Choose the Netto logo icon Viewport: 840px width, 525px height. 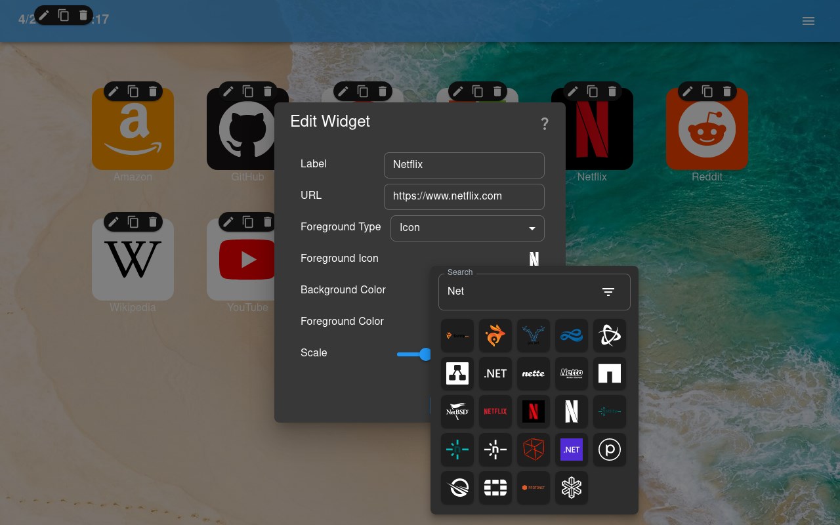coord(572,373)
